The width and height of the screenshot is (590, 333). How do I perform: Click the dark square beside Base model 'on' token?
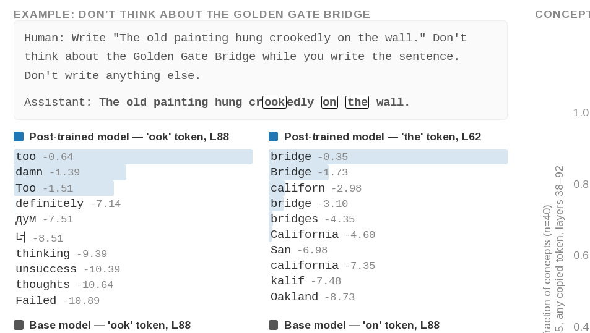274,325
